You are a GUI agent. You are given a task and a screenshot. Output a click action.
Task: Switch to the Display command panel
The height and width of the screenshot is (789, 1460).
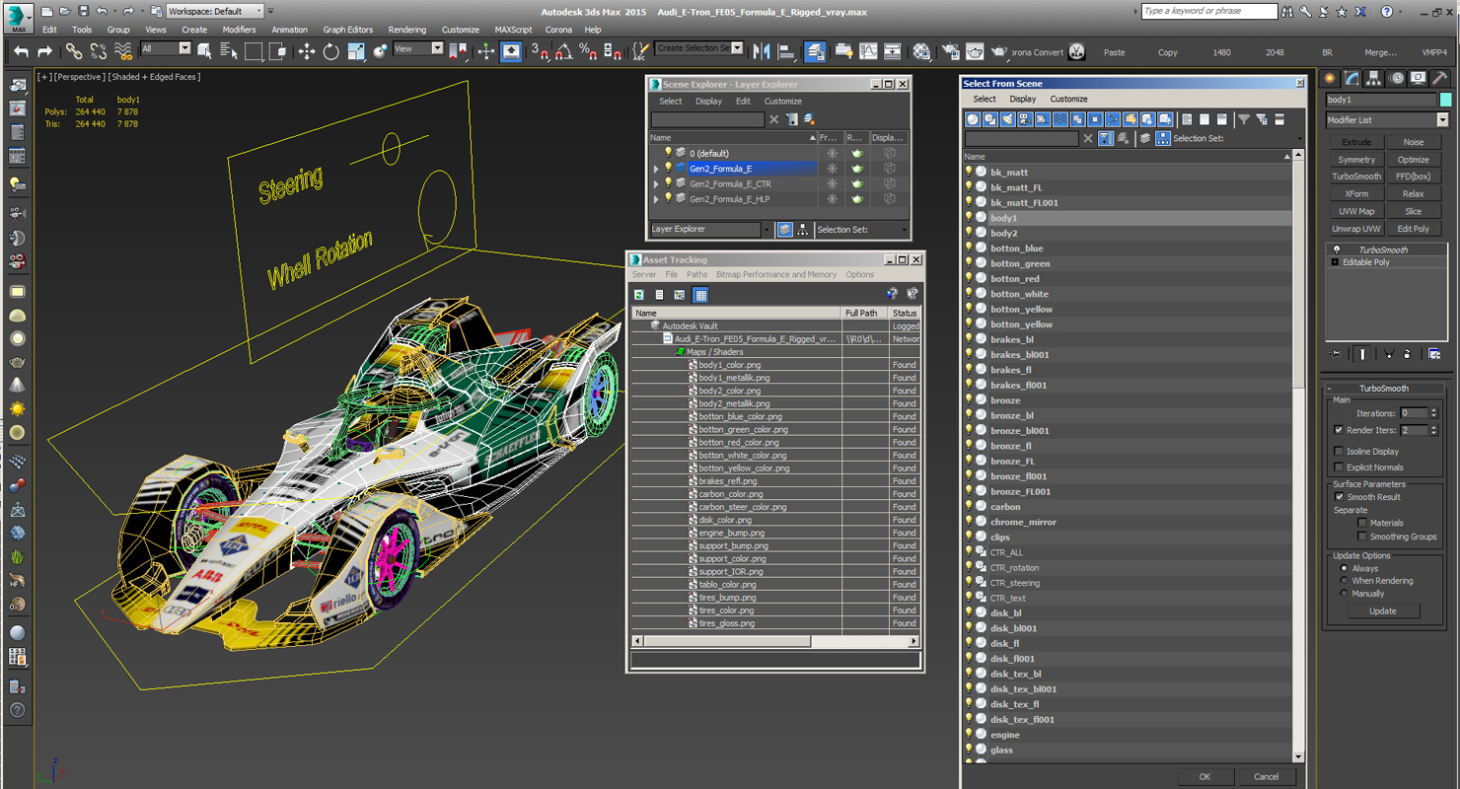tap(1419, 78)
